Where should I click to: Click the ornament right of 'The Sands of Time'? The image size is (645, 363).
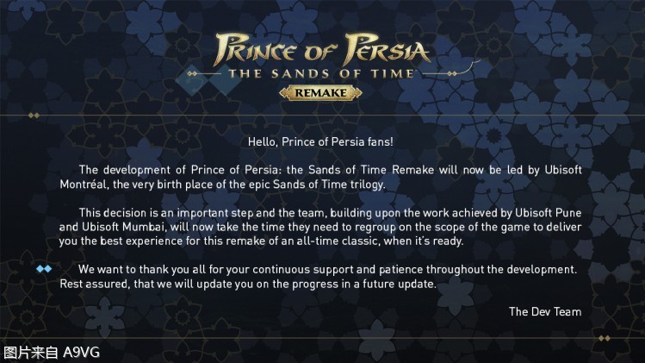(440, 74)
